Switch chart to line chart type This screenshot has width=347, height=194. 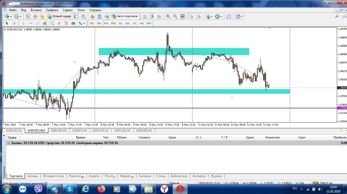click(x=159, y=16)
